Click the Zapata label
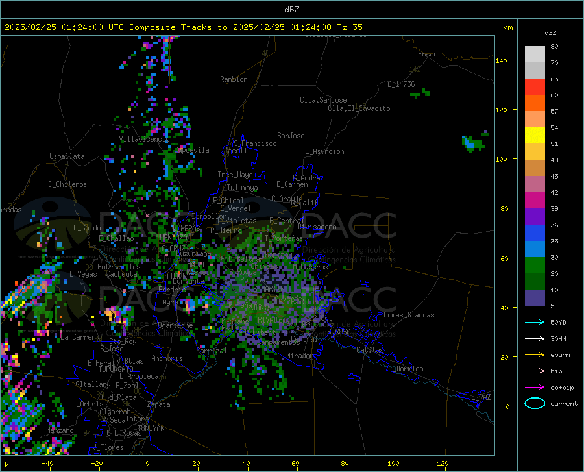 coord(159,404)
